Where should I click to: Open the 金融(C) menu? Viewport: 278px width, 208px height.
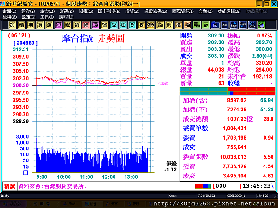205,12
